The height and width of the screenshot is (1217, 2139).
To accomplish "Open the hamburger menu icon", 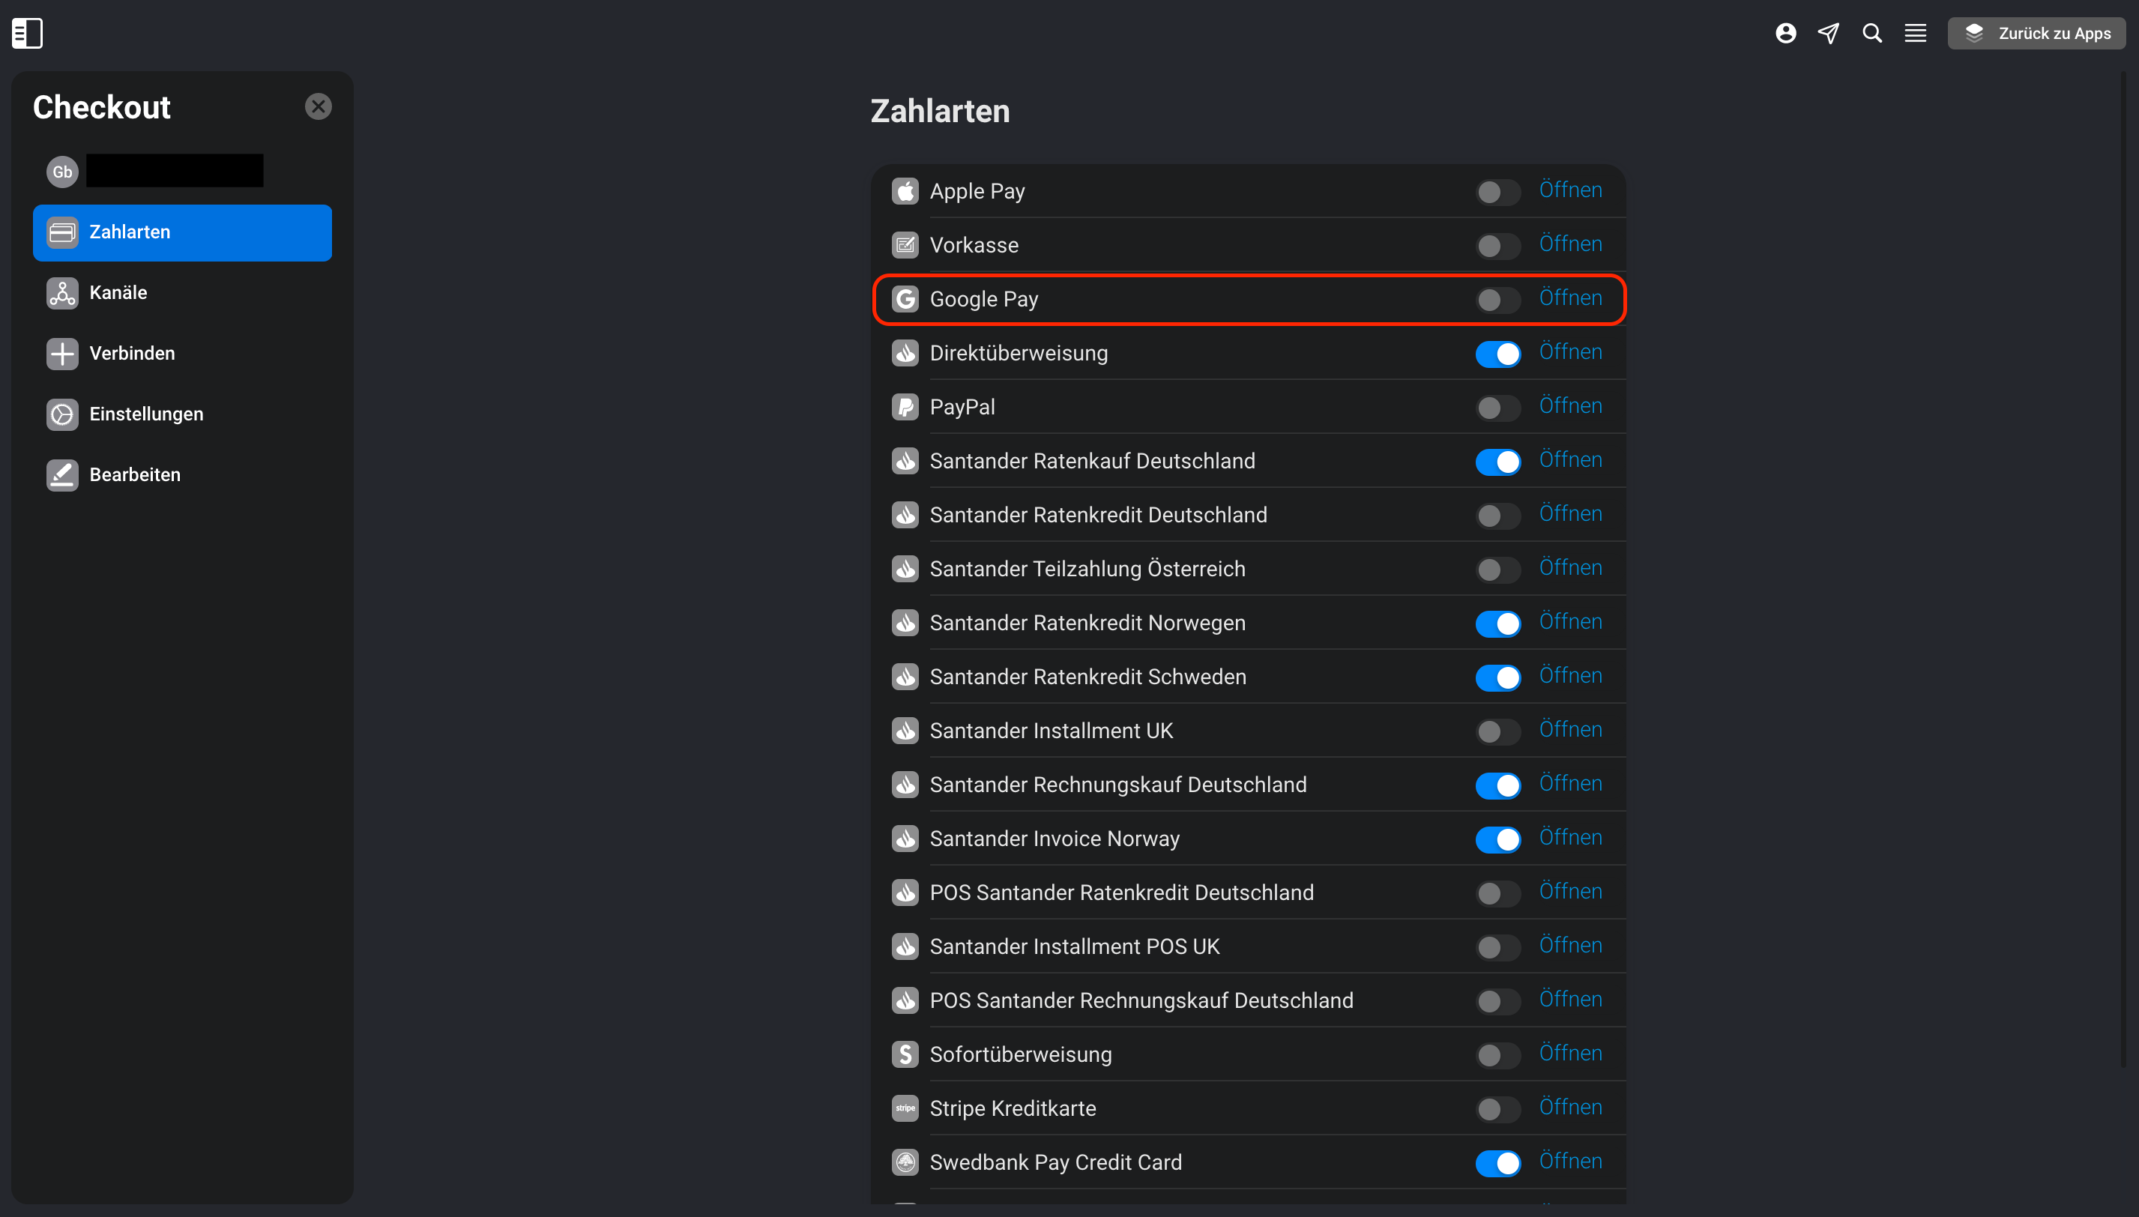I will 1915,34.
